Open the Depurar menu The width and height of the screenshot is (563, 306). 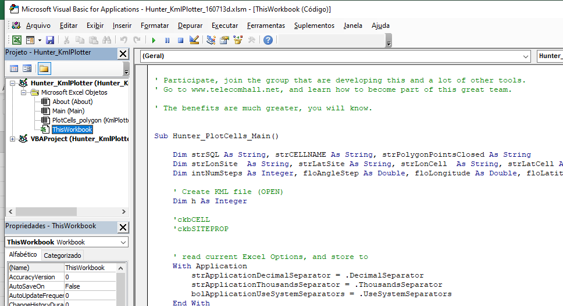tap(190, 26)
